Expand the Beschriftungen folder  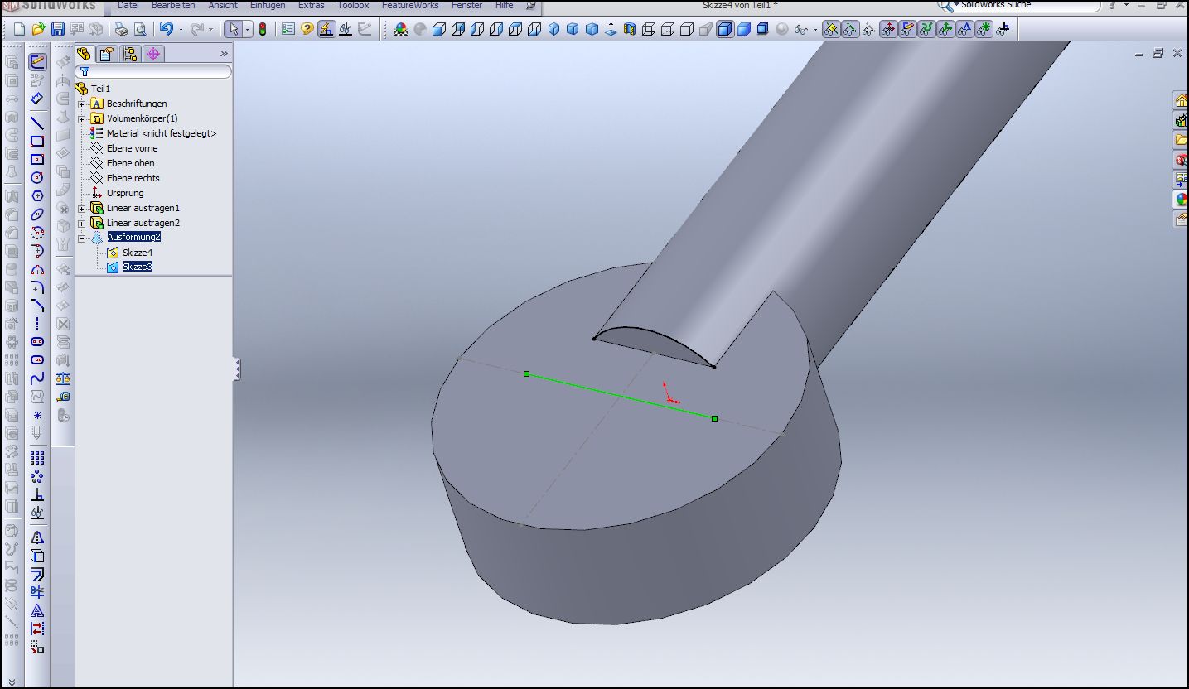pyautogui.click(x=82, y=104)
